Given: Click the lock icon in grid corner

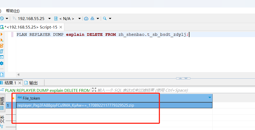Looking at the screenshot, I should (13, 98).
